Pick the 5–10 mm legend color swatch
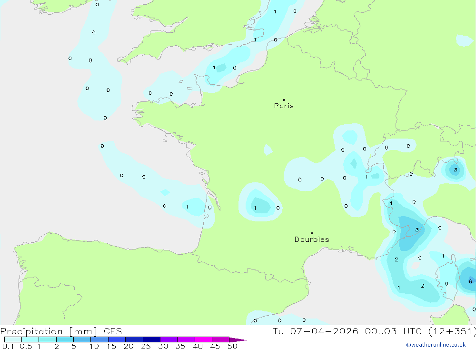 click(82, 339)
